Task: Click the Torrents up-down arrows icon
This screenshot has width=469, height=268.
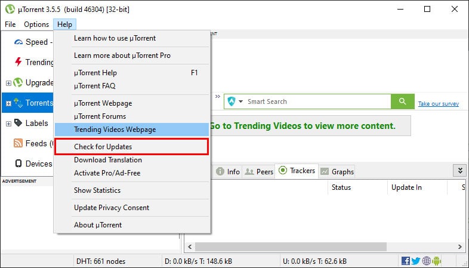Action: (x=18, y=103)
